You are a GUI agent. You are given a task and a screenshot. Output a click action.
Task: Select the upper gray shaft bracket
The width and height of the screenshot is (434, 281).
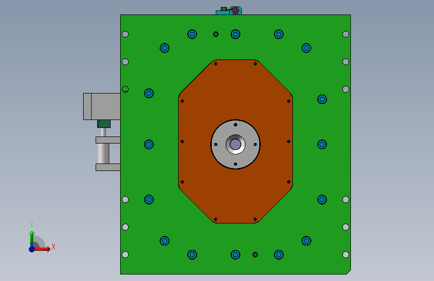pos(108,140)
